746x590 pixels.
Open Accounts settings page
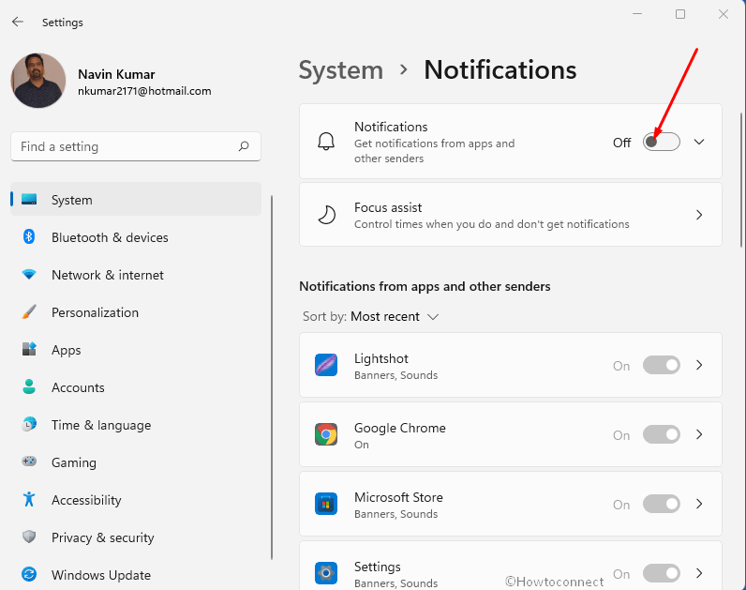[136, 386]
